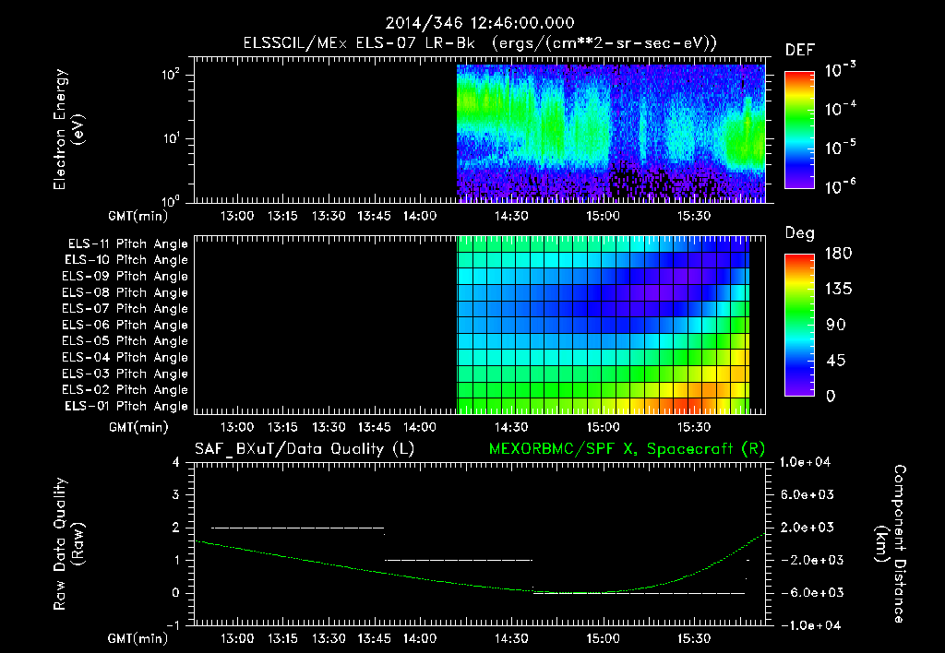The image size is (945, 653).
Task: Select the ELS-03 Pitch Angle row label
Action: 125,374
